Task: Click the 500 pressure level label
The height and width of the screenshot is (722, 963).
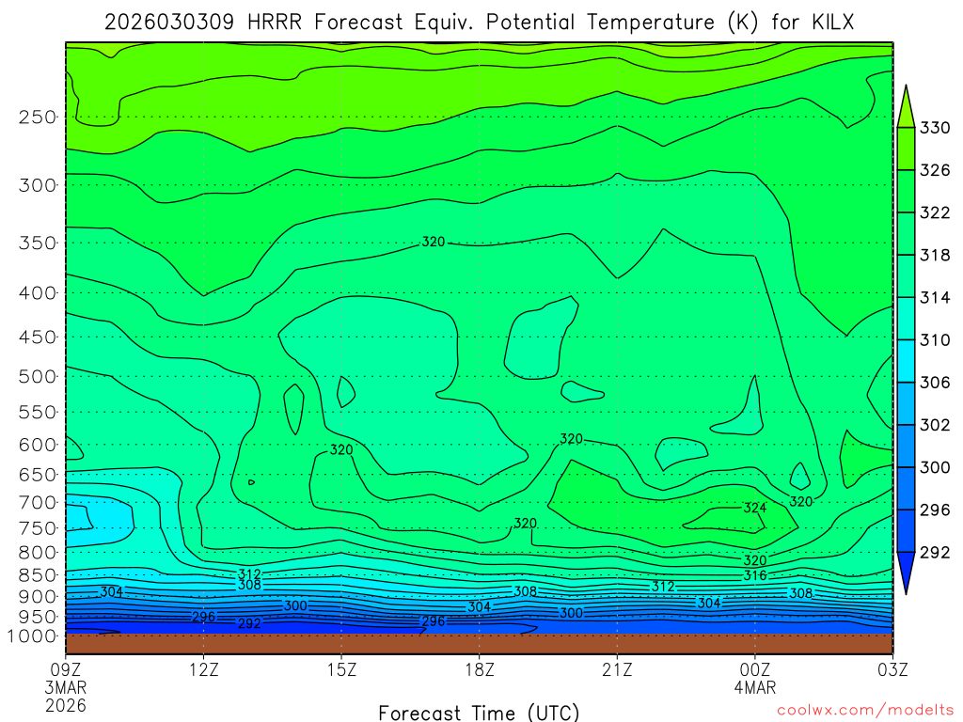Action: (x=38, y=376)
